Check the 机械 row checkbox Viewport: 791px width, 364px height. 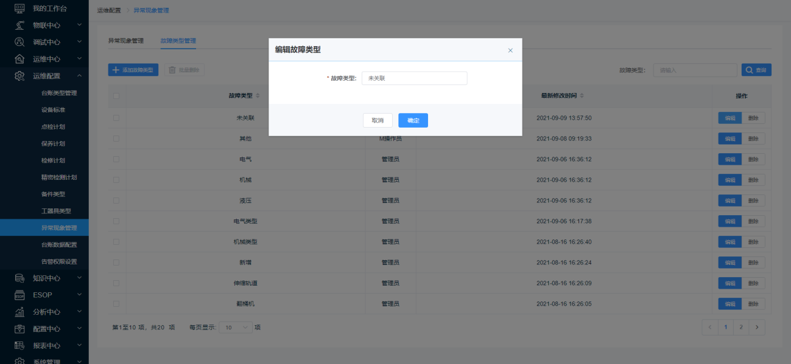click(x=116, y=180)
